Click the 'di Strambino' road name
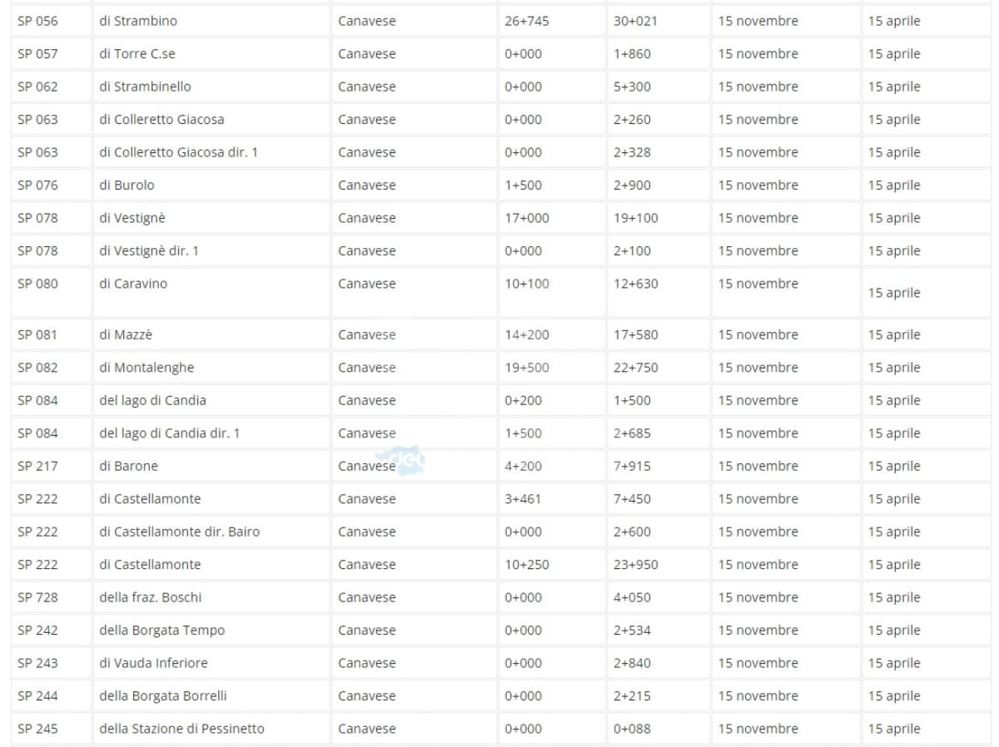999x747 pixels. [x=138, y=21]
